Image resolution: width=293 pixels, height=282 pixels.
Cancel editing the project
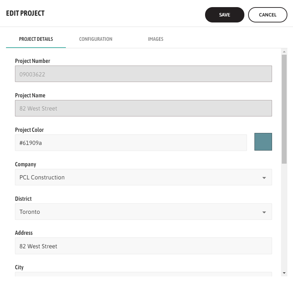pos(268,15)
